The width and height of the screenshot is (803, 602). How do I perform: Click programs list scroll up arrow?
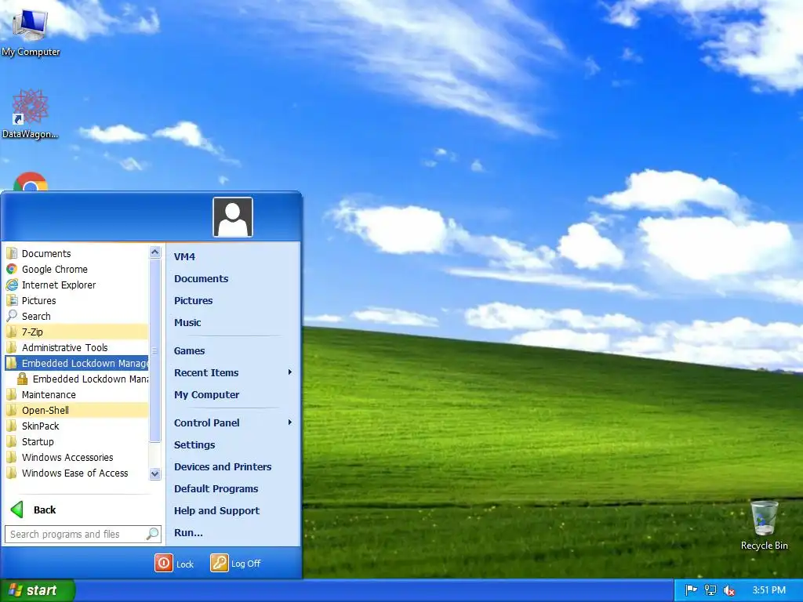155,252
